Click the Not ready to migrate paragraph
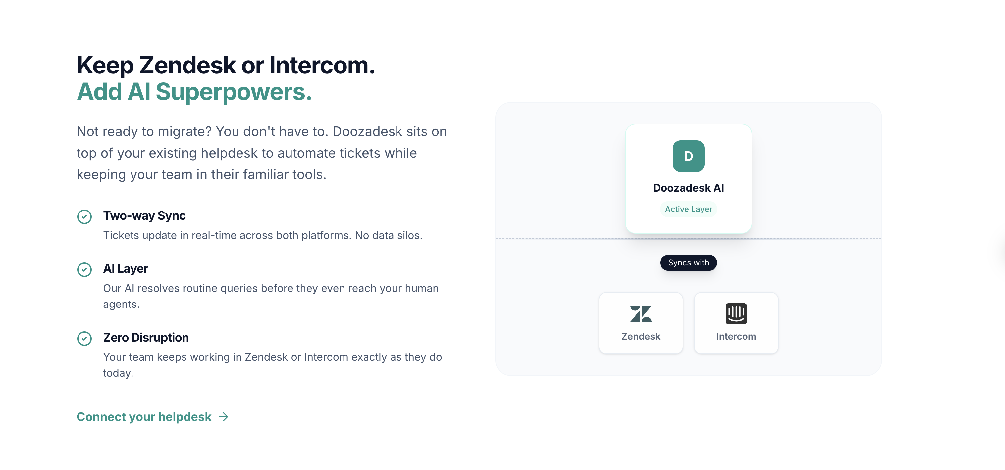This screenshot has width=1005, height=470. click(261, 153)
